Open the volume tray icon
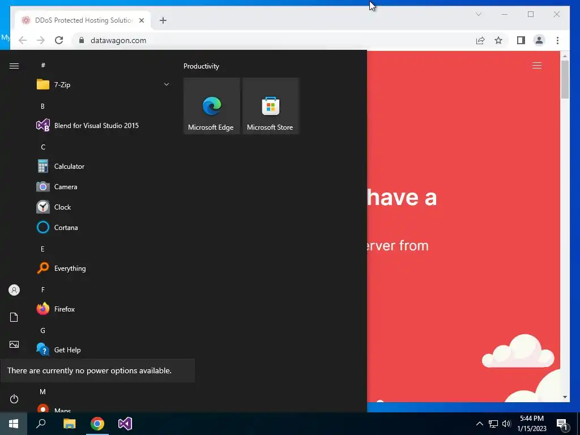 coord(506,424)
